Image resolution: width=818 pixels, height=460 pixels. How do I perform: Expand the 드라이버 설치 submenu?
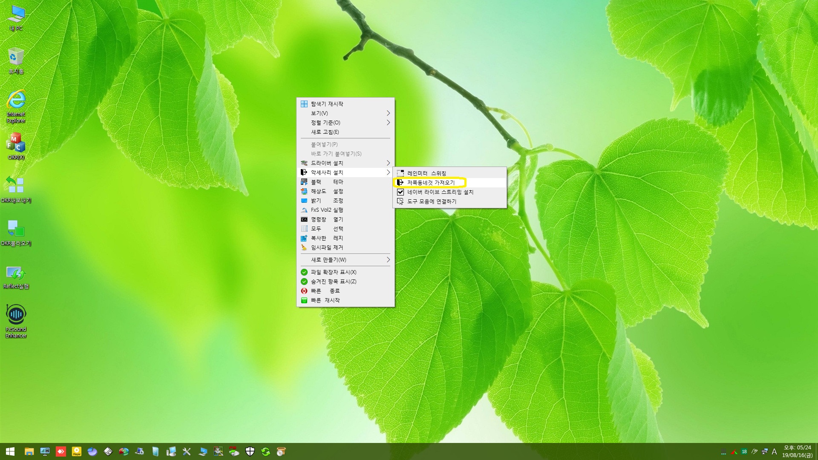coord(346,163)
